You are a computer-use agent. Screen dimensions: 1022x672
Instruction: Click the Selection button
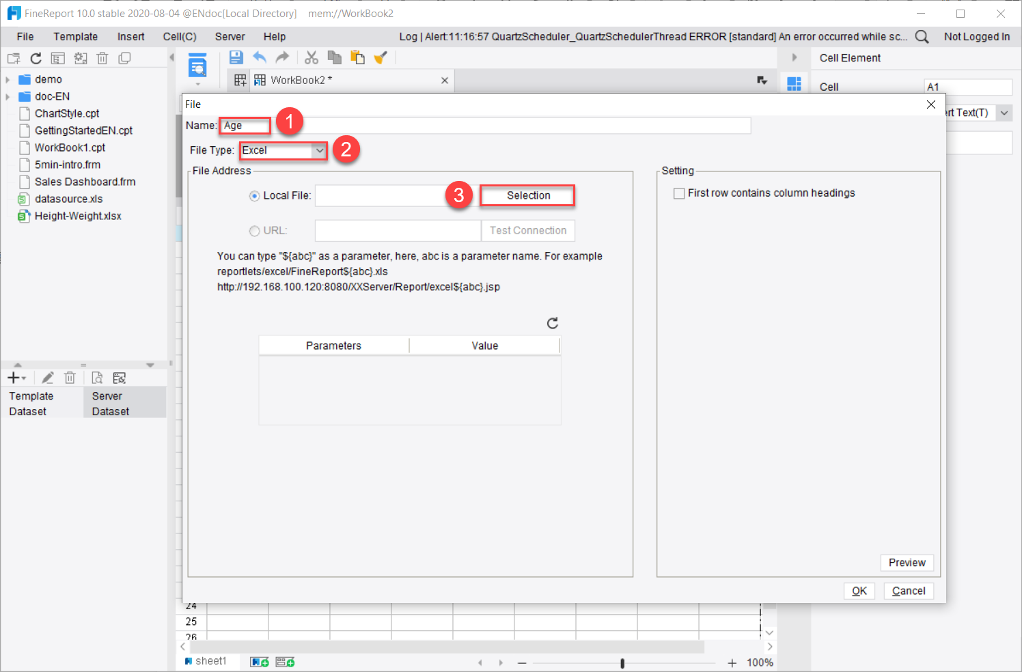(x=528, y=195)
